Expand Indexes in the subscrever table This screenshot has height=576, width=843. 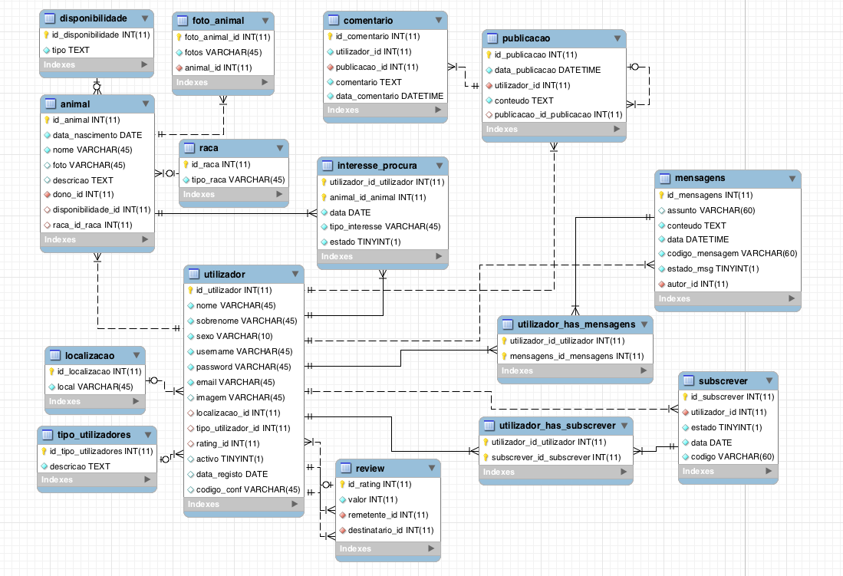point(769,472)
